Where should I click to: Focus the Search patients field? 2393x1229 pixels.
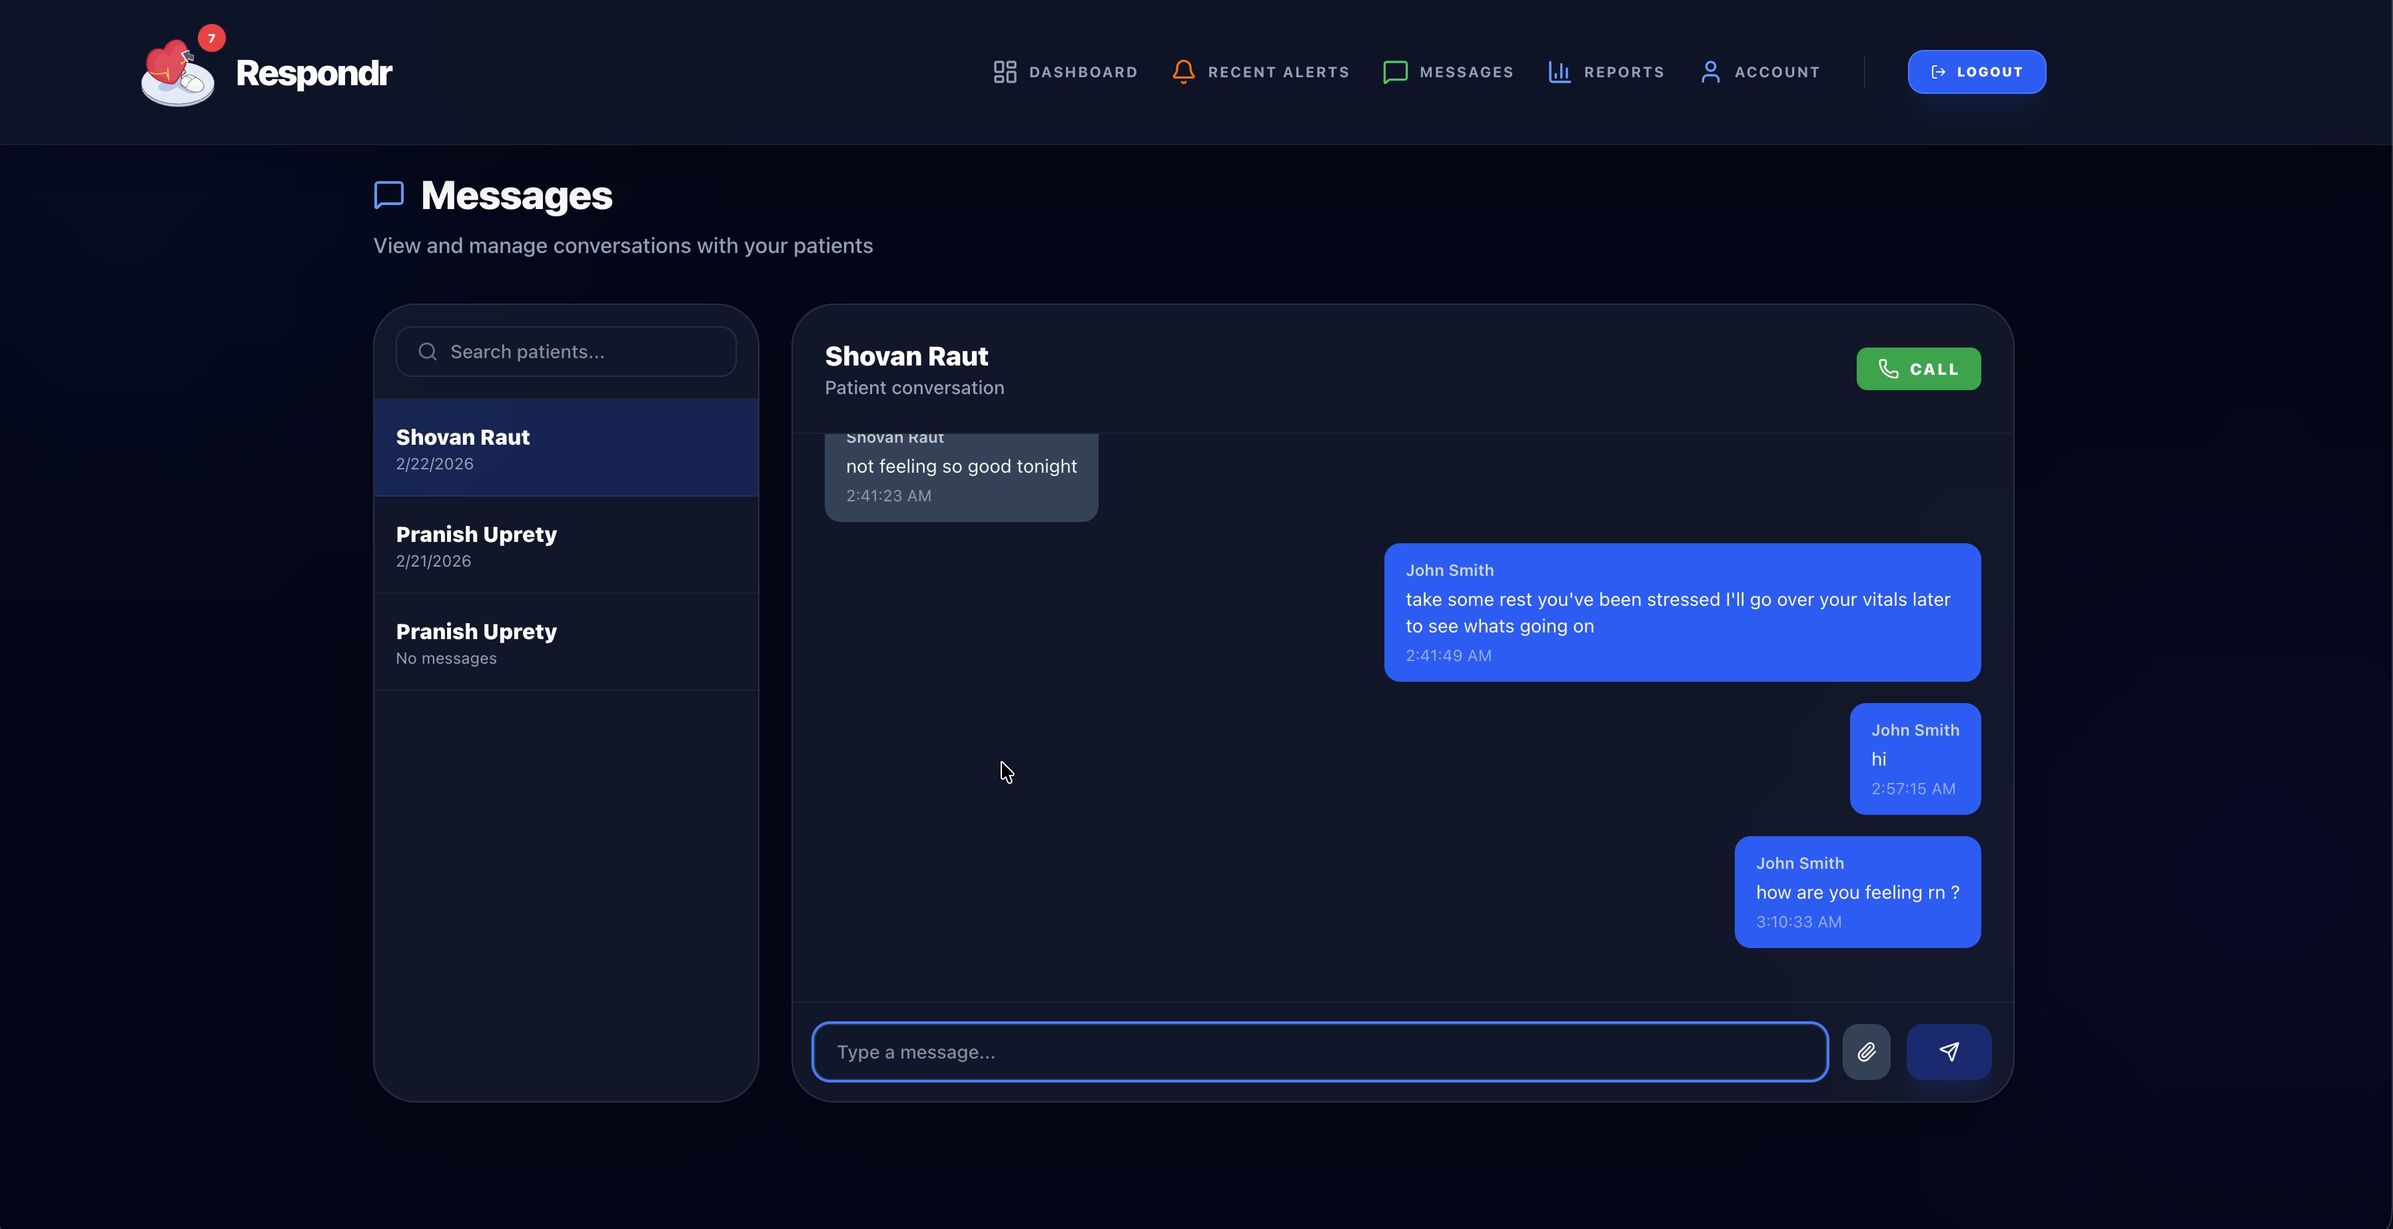click(x=585, y=352)
